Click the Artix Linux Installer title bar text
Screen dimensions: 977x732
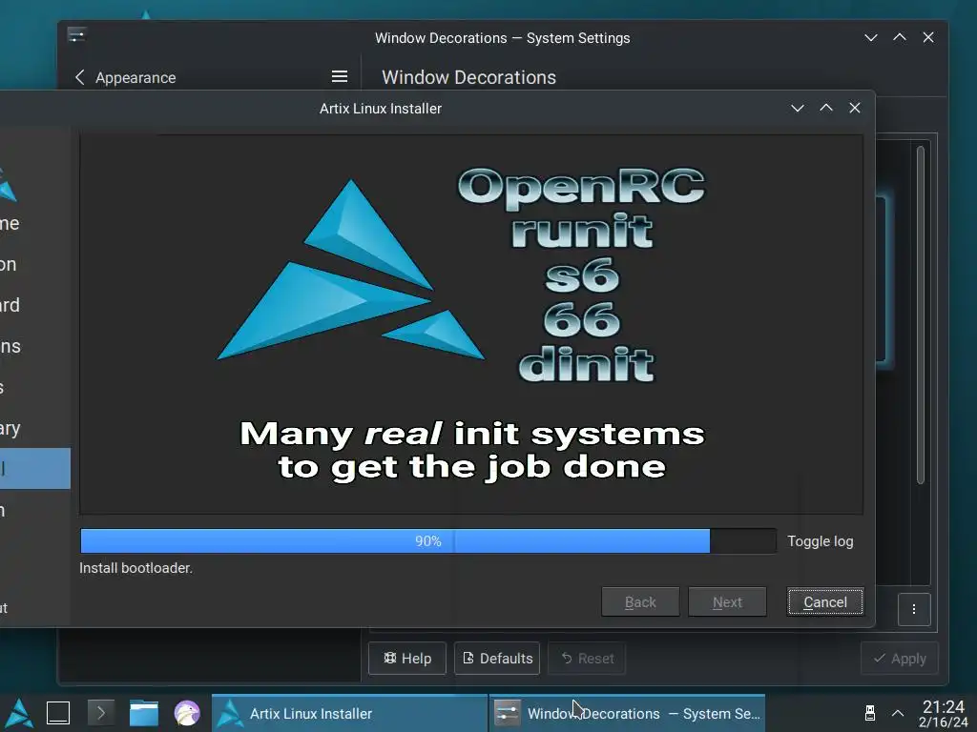pos(381,109)
